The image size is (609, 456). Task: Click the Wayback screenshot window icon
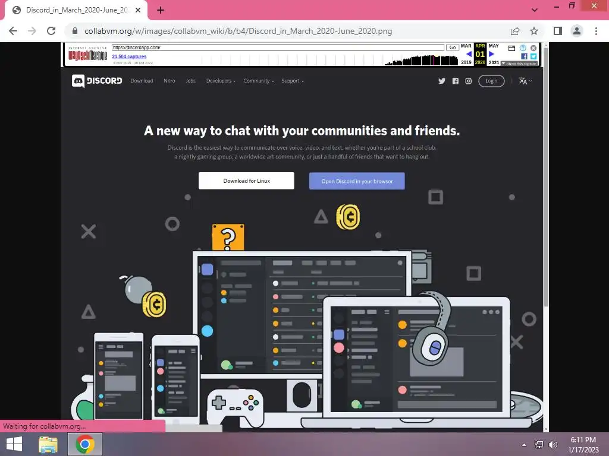511,48
